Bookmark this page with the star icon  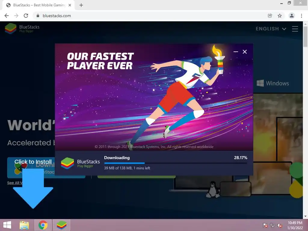coord(280,16)
